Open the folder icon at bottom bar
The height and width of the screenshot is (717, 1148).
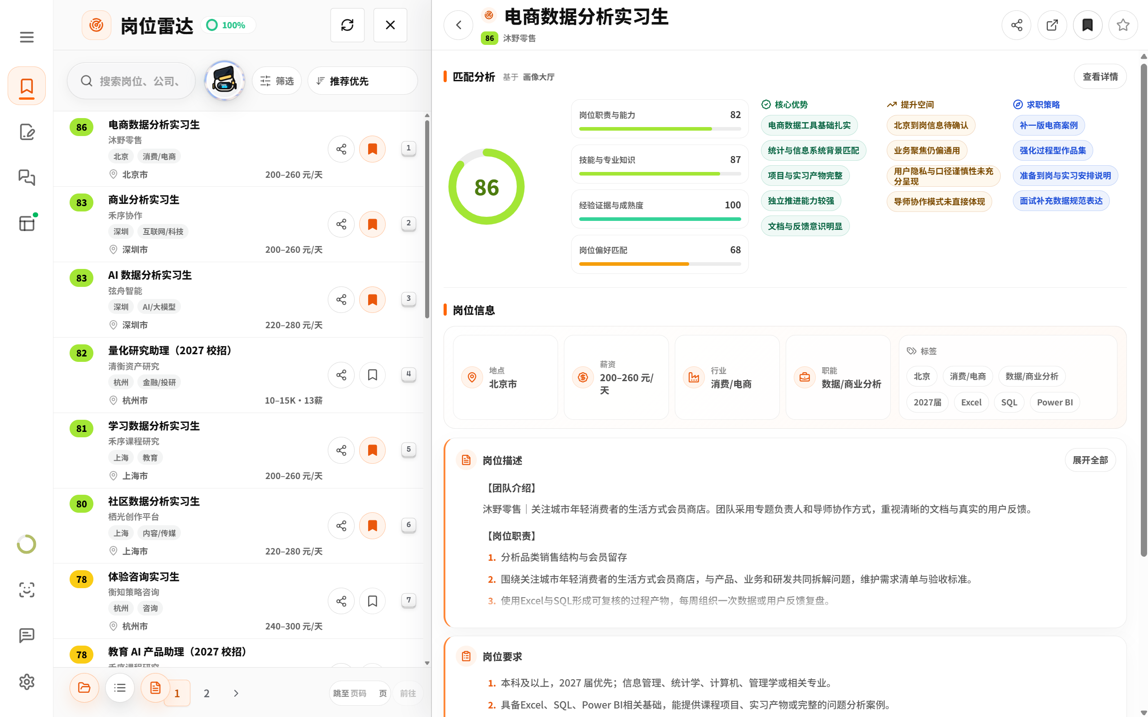pyautogui.click(x=84, y=687)
